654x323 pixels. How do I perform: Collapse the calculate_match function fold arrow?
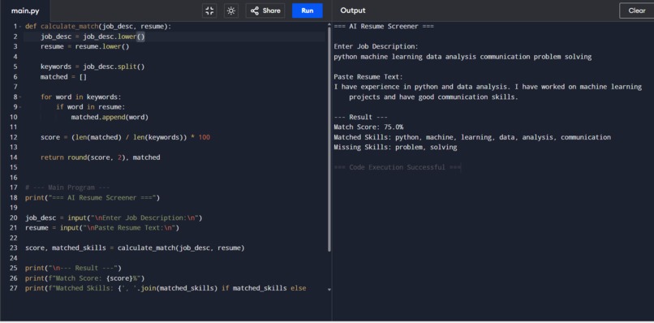click(x=20, y=26)
